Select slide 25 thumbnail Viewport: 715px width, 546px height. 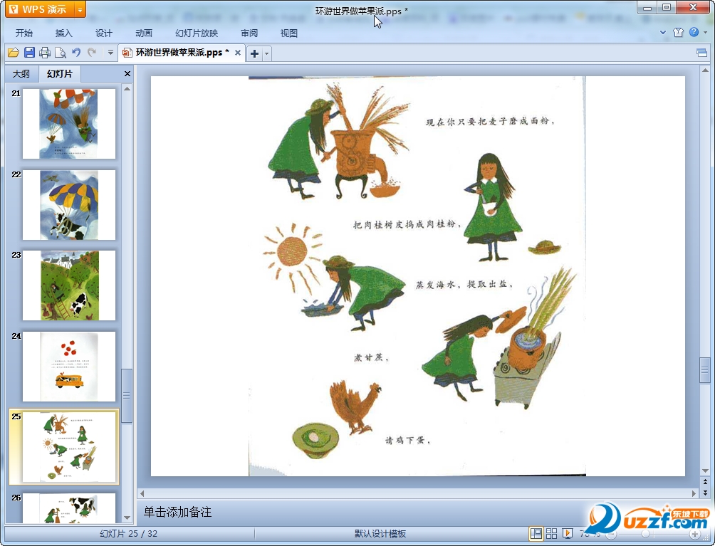(69, 447)
